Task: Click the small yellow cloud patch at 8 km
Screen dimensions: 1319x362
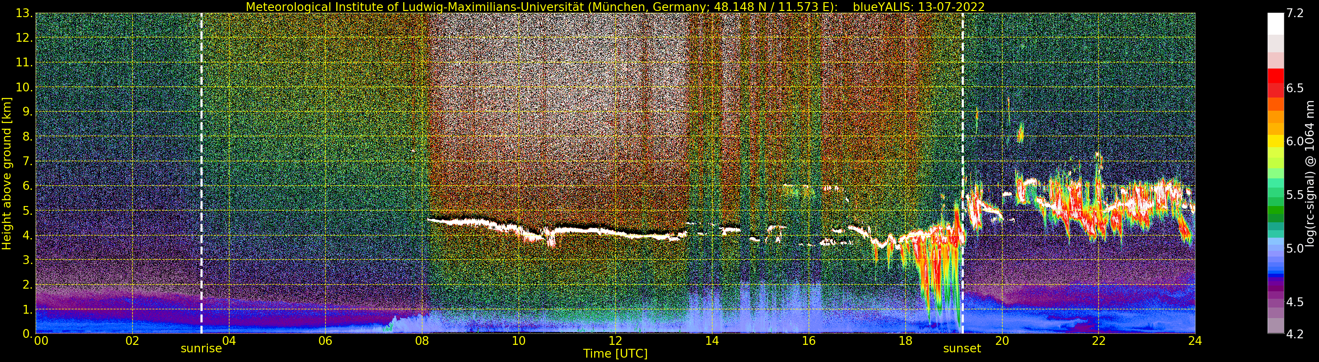Action: click(1020, 133)
